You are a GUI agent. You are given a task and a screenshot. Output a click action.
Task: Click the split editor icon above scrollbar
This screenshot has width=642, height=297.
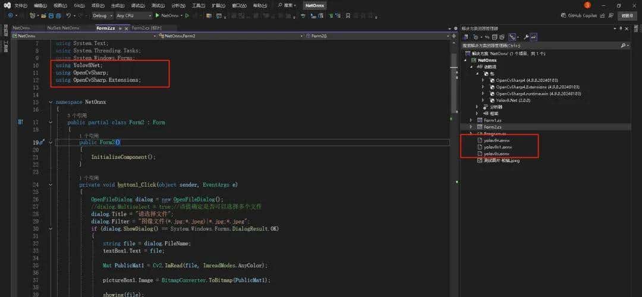(x=454, y=36)
